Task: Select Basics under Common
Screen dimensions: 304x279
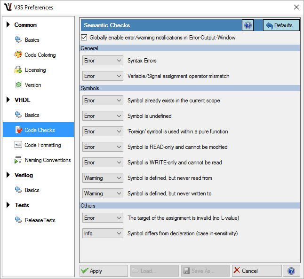Action: tap(39, 39)
